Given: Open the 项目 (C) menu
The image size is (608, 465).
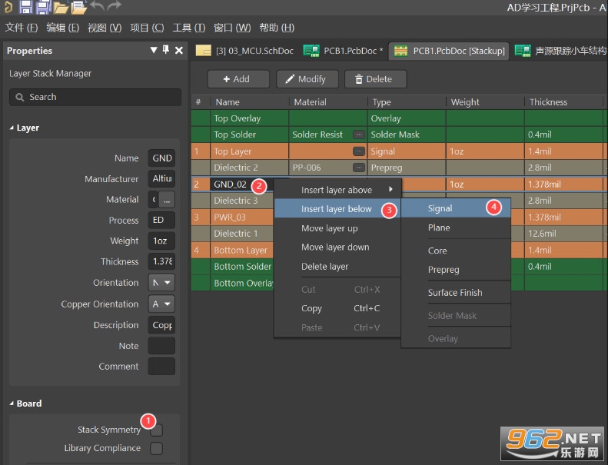Looking at the screenshot, I should (147, 28).
